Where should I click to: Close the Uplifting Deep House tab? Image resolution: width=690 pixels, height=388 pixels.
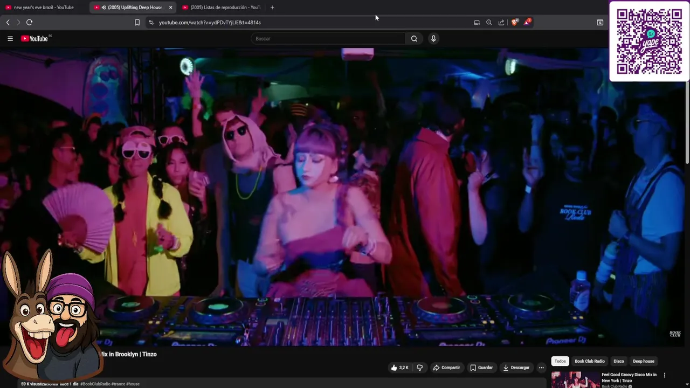click(170, 8)
